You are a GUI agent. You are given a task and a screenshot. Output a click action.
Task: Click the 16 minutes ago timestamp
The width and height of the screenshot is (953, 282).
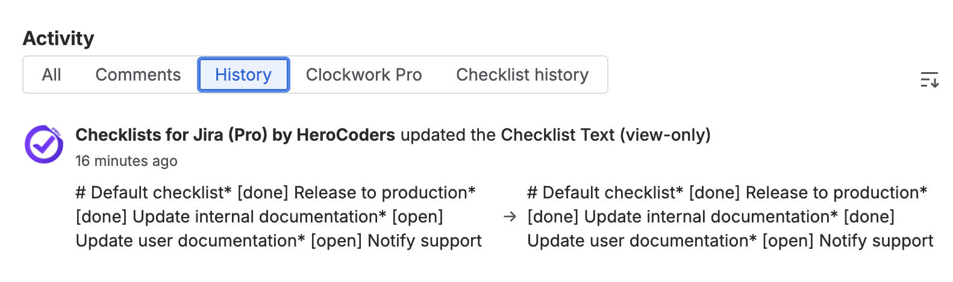coord(126,161)
